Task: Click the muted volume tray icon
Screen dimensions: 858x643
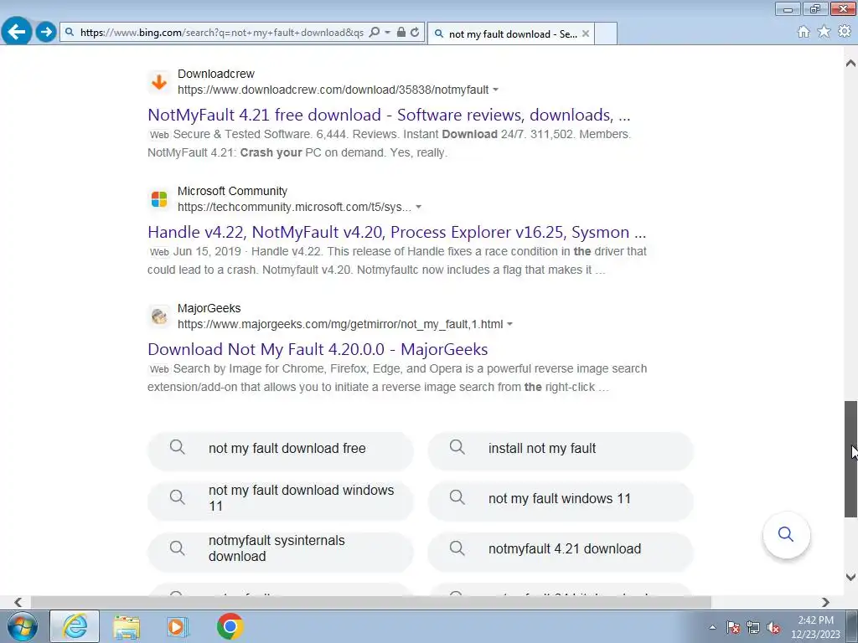Action: [x=773, y=627]
